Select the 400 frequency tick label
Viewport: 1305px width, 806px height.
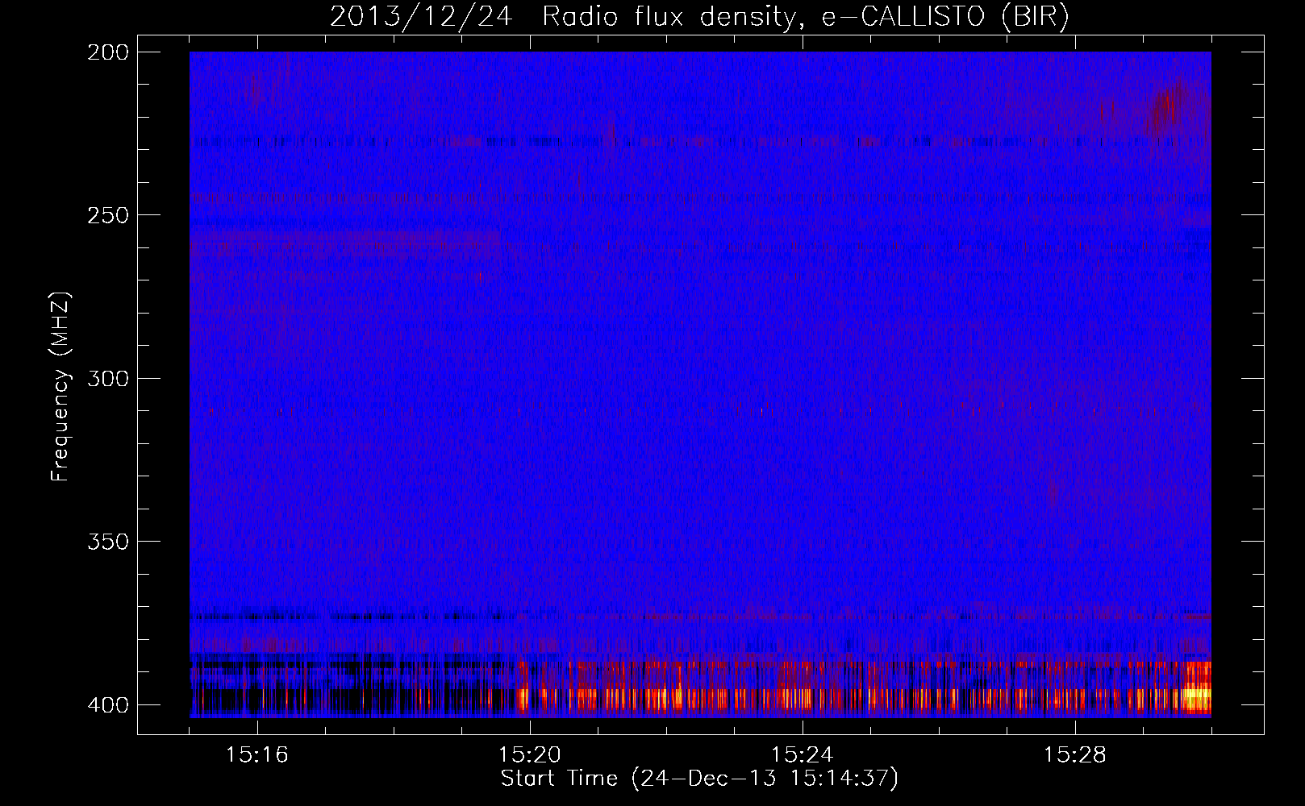[107, 704]
